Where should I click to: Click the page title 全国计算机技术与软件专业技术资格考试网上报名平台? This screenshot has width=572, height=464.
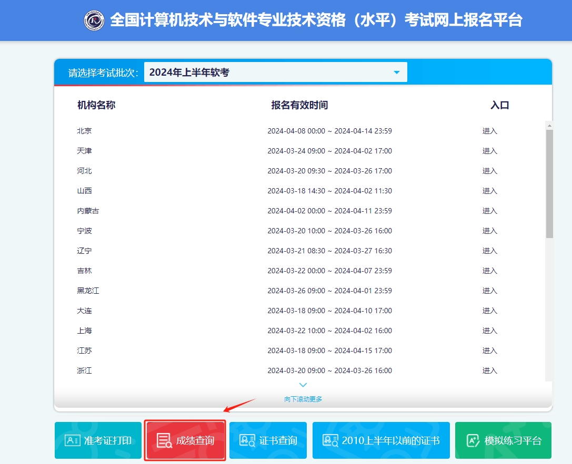316,20
